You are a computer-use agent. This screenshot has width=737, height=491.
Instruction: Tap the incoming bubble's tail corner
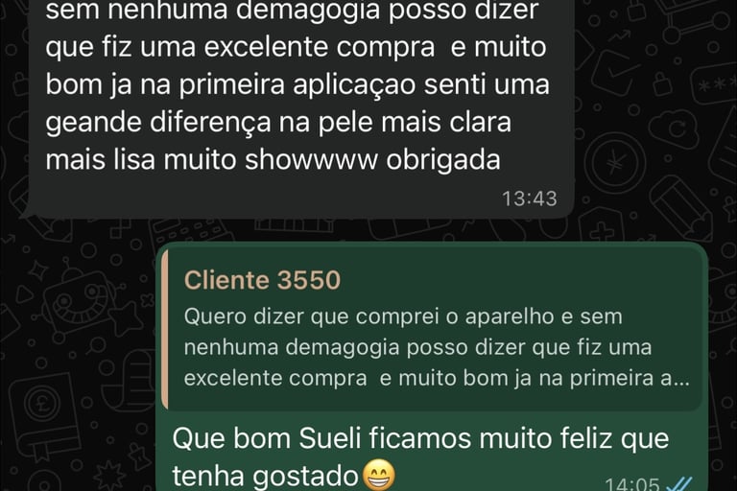26,212
